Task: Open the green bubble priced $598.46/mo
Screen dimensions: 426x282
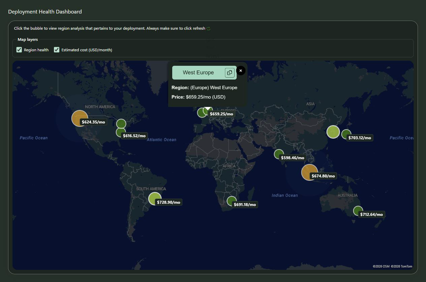Action: click(x=279, y=154)
